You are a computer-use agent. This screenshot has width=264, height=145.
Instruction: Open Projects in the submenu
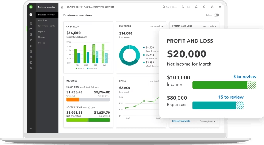click(42, 43)
